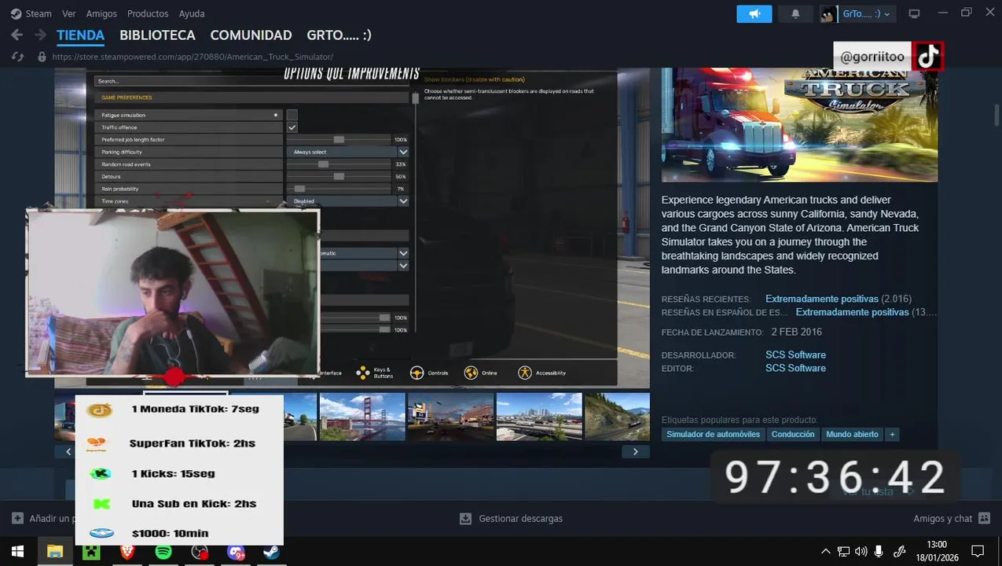Image resolution: width=1002 pixels, height=566 pixels.
Task: Click the Controls steering wheel icon in video
Action: 417,373
